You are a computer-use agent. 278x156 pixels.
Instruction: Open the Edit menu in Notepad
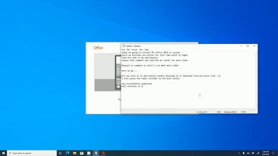128,50
